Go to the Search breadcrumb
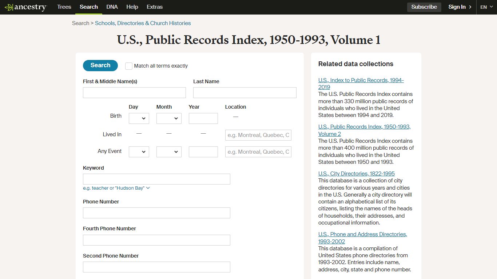Viewport: 497px width, 279px height. click(x=80, y=23)
